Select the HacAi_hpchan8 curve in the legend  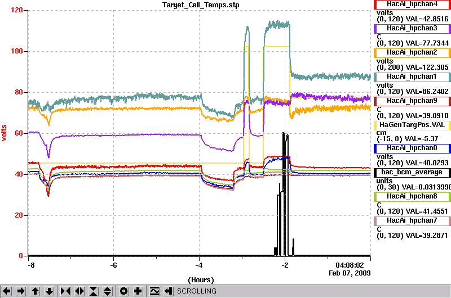pyautogui.click(x=412, y=196)
